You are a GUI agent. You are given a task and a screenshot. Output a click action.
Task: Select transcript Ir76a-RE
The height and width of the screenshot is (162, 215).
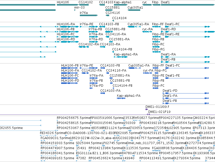pyautogui.click(x=86, y=24)
